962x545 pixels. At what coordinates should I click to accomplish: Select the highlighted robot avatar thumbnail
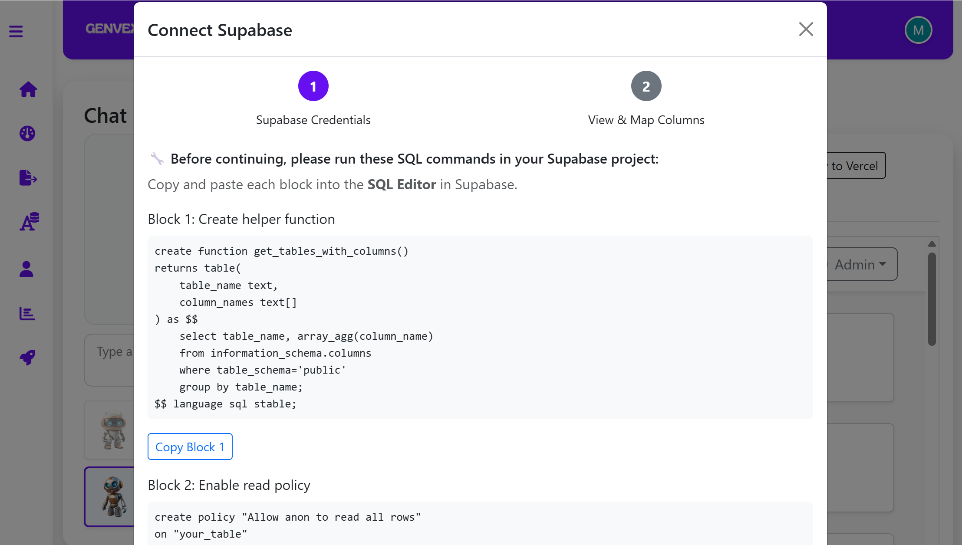coord(113,497)
